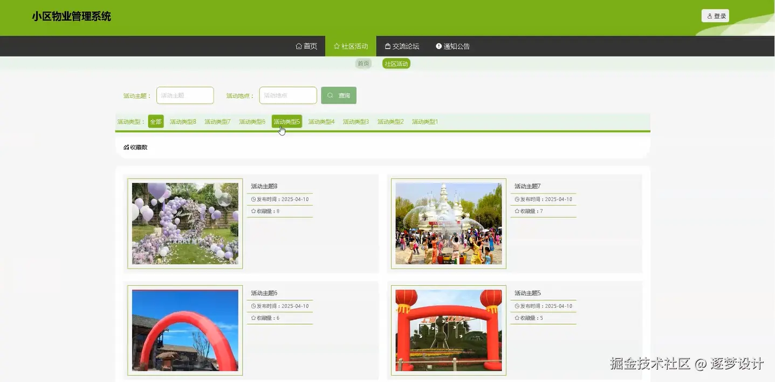
Task: Click the 活动主题7 title
Action: pyautogui.click(x=527, y=186)
